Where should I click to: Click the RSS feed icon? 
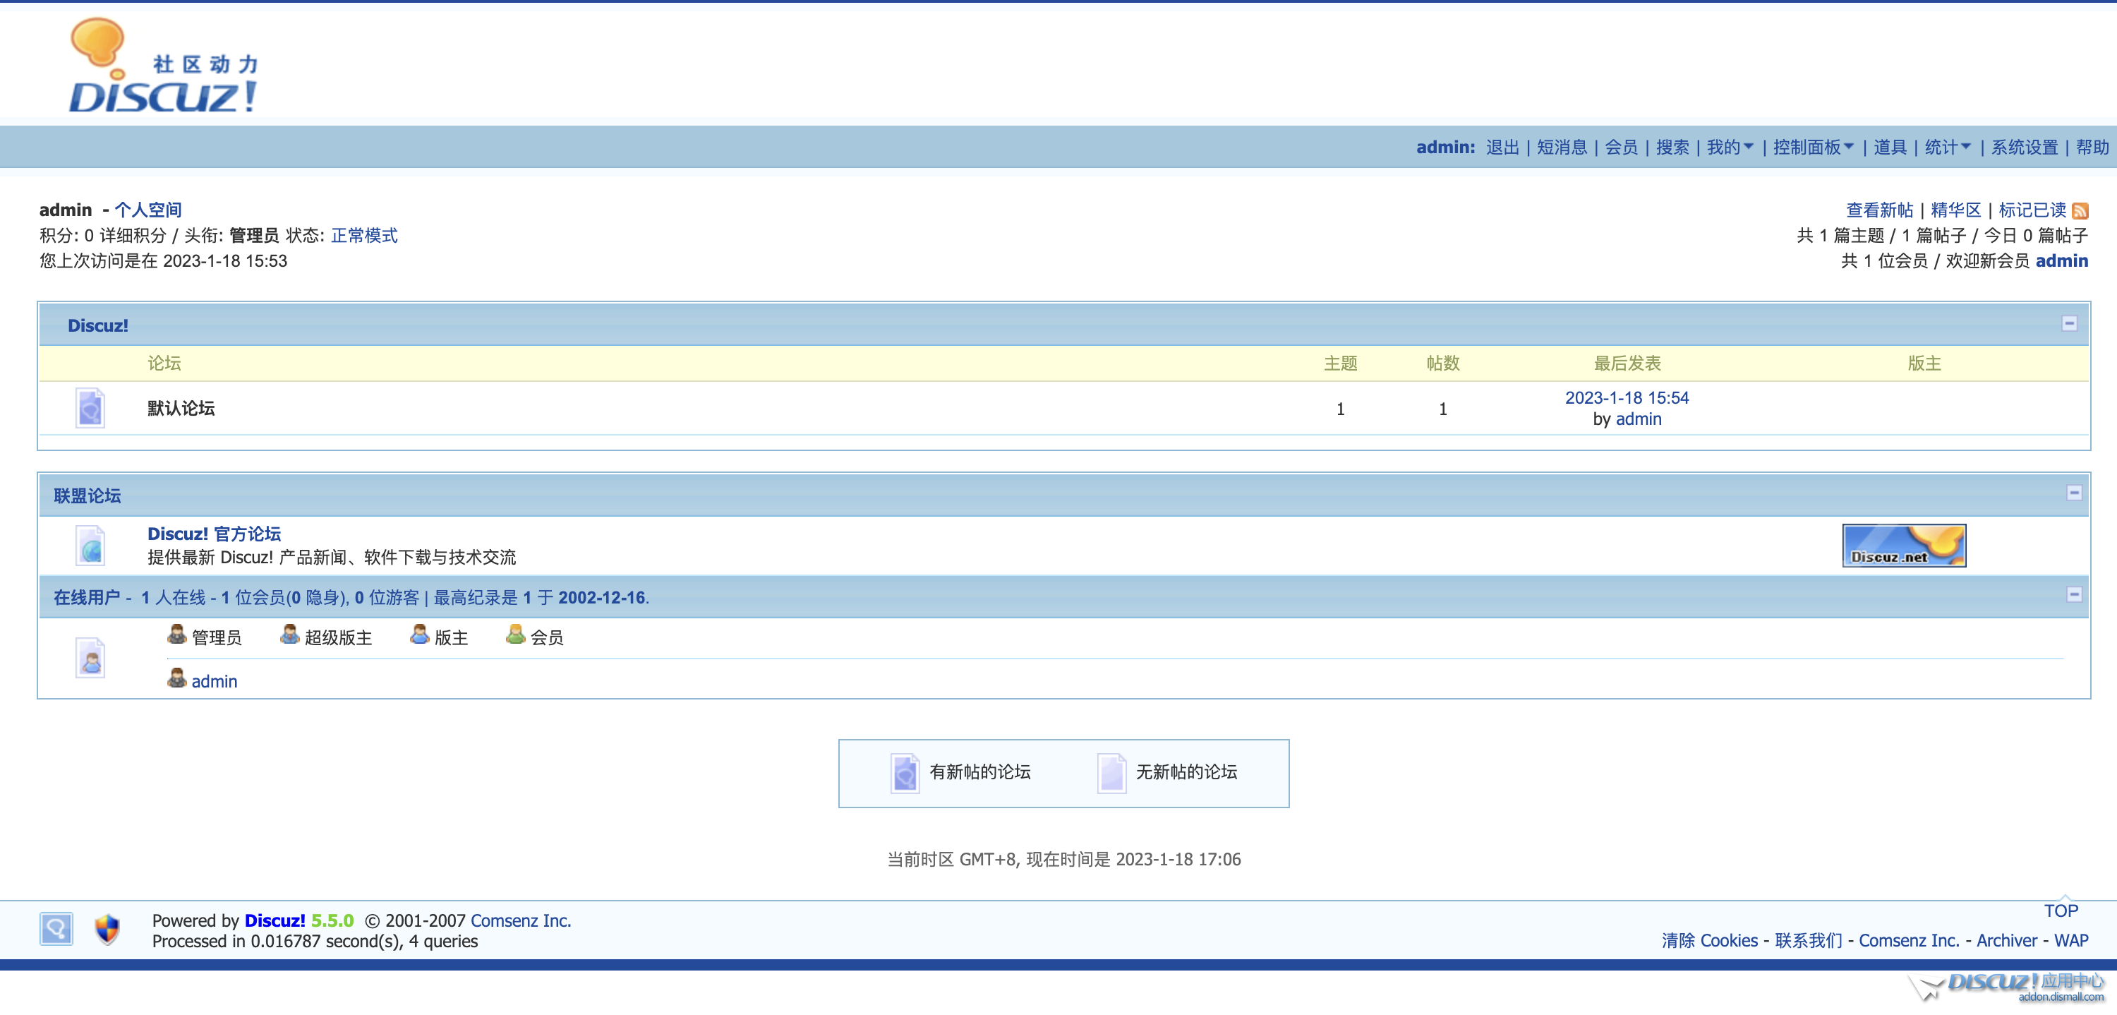click(2080, 211)
